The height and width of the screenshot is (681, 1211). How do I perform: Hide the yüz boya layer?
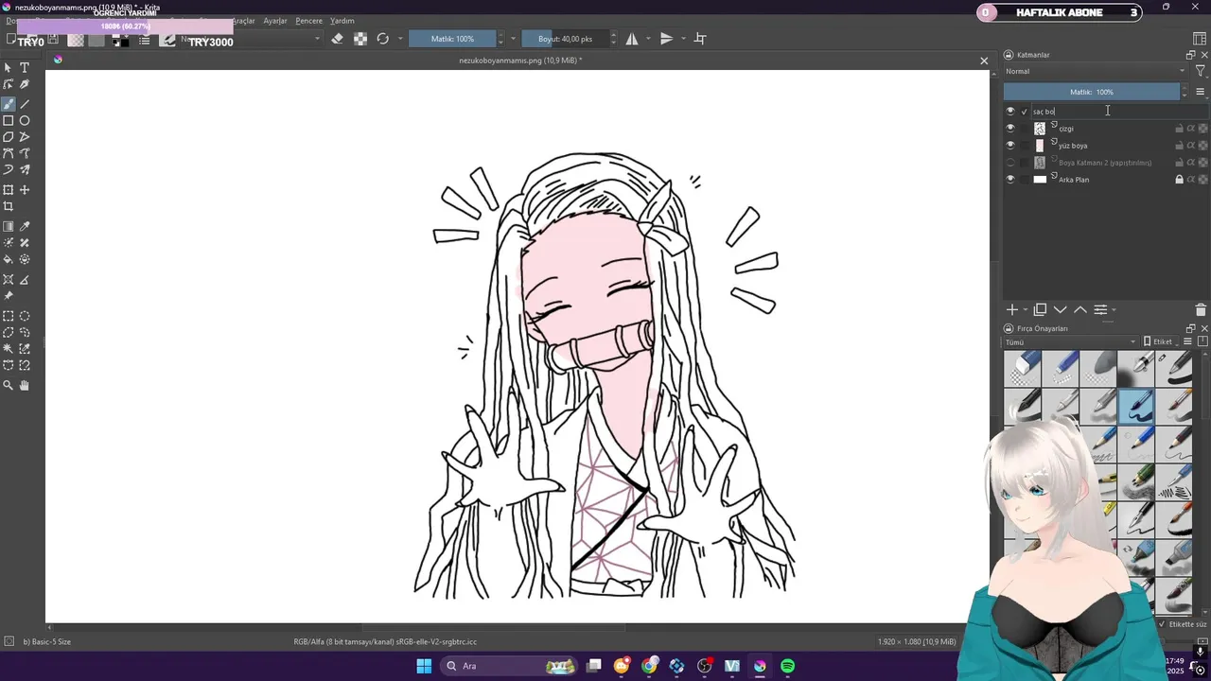(x=1010, y=146)
